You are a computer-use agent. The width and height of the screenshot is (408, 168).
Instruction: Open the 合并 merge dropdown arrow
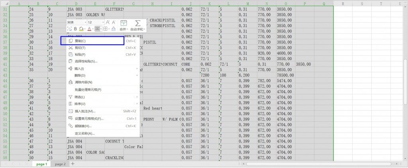127,29
